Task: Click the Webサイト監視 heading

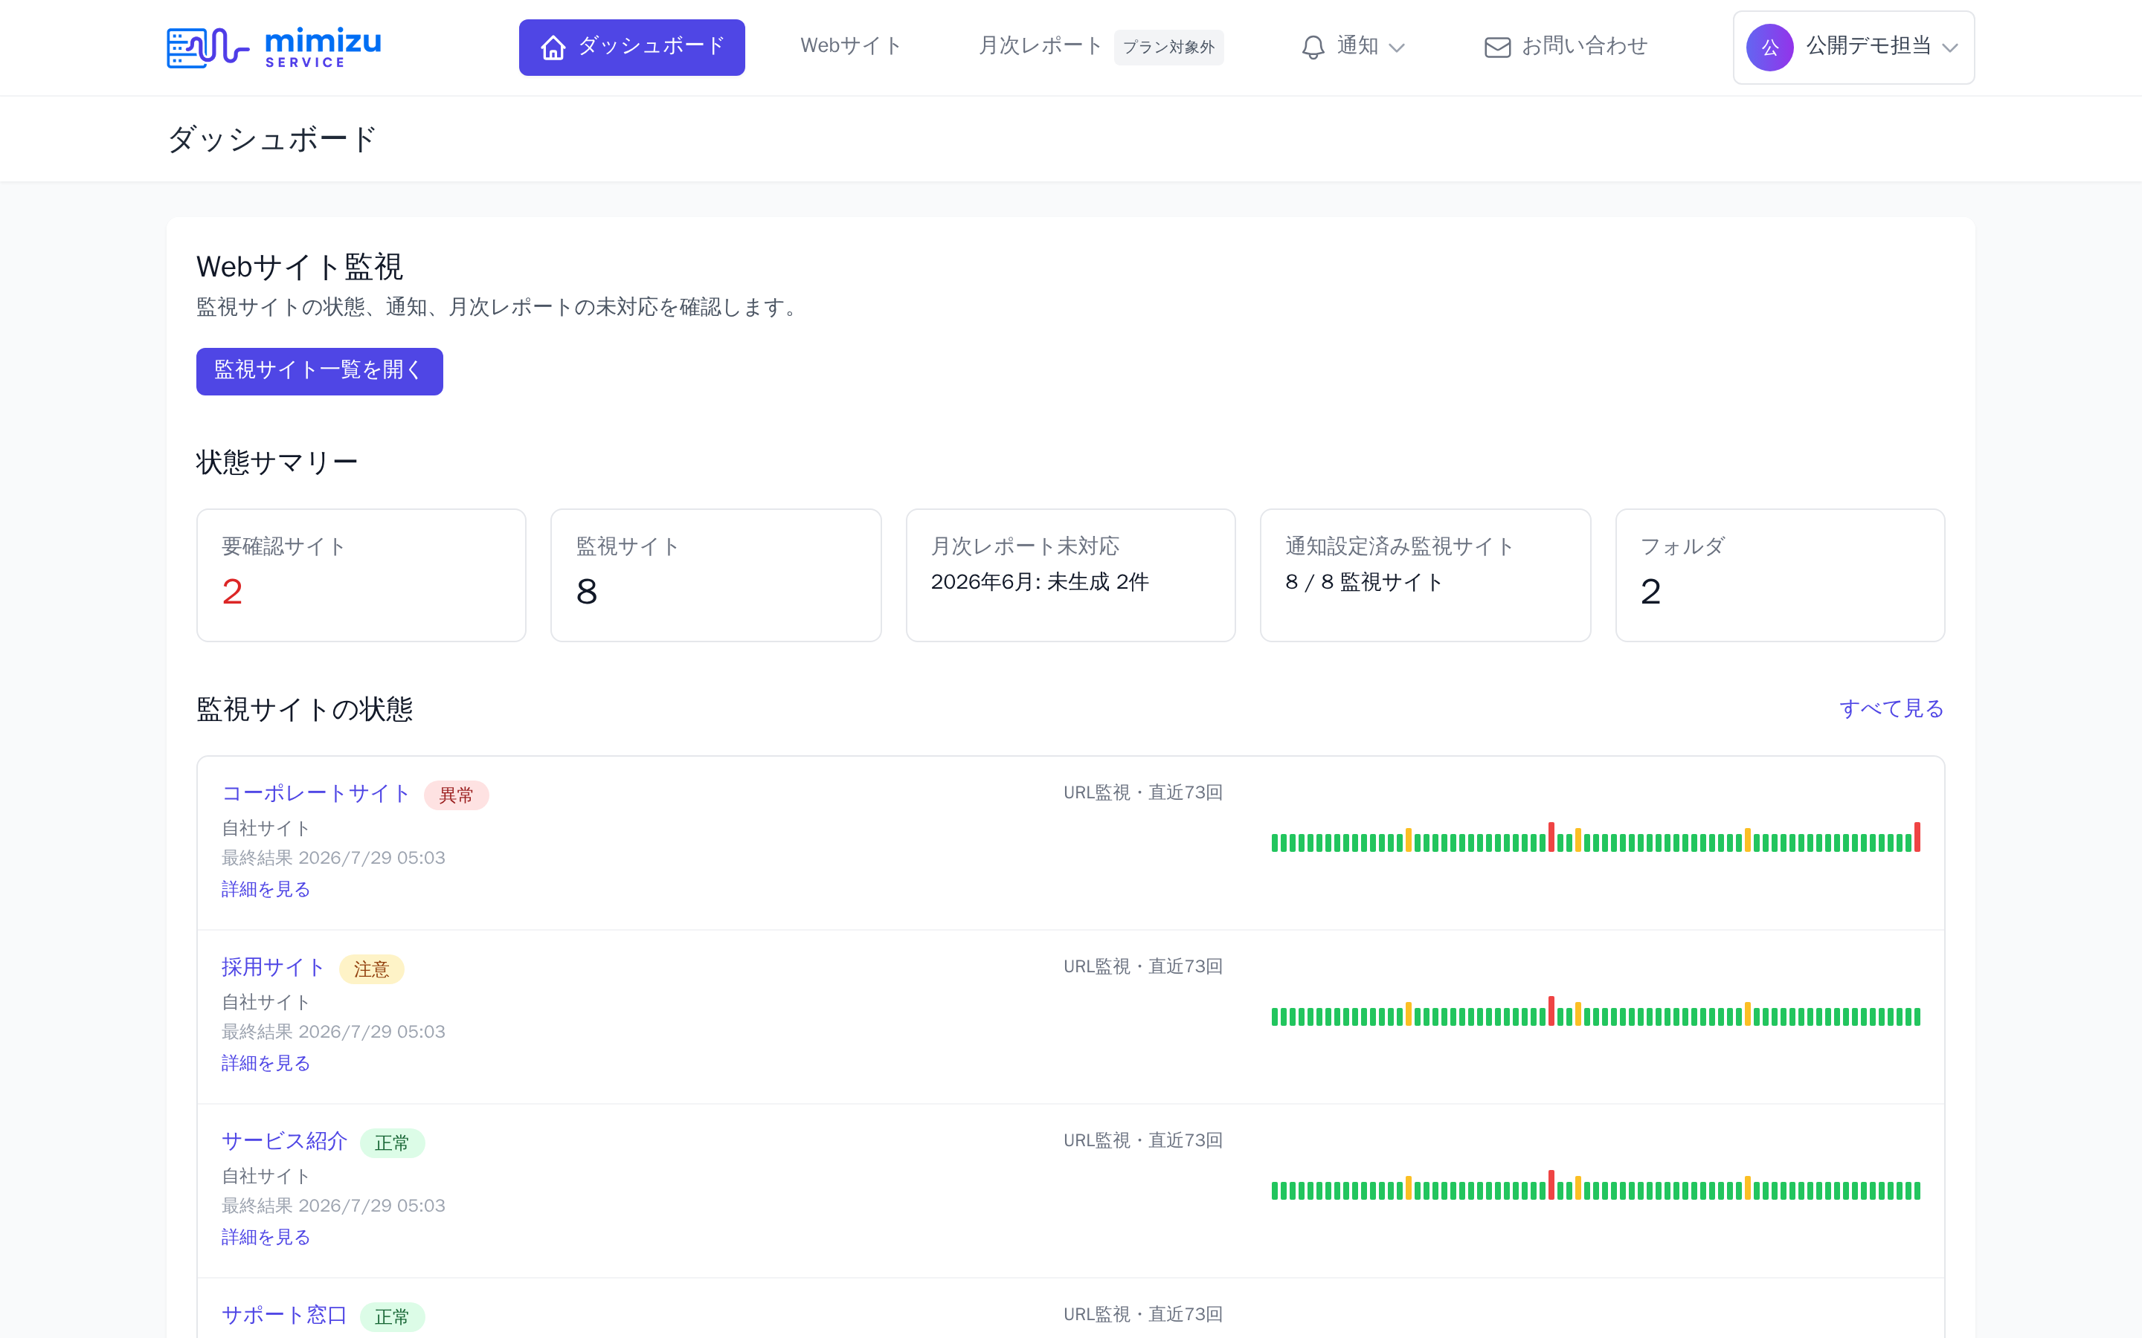Action: tap(299, 266)
